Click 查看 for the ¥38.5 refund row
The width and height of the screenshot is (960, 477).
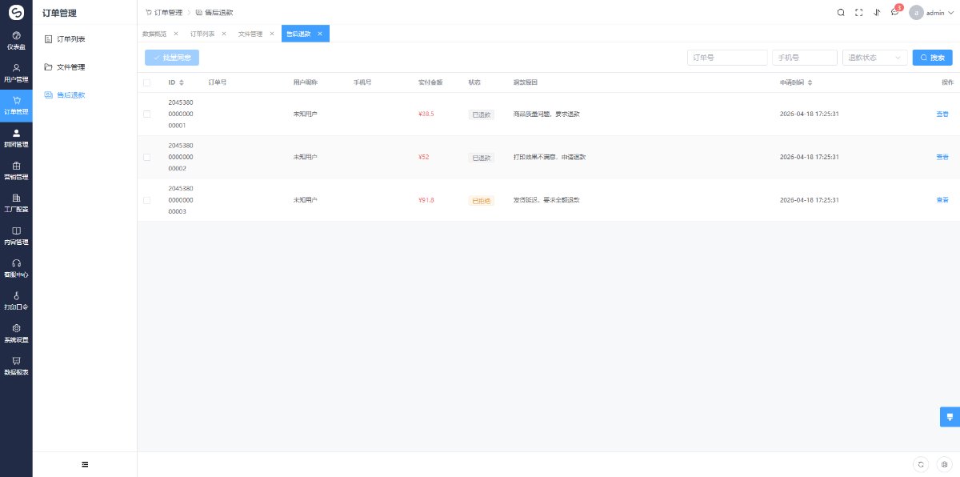(942, 114)
